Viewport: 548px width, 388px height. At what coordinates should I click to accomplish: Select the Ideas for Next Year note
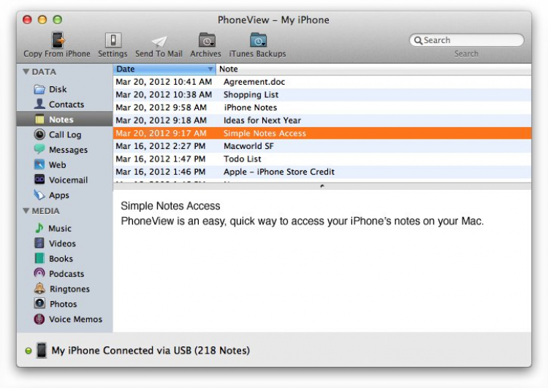click(x=322, y=121)
